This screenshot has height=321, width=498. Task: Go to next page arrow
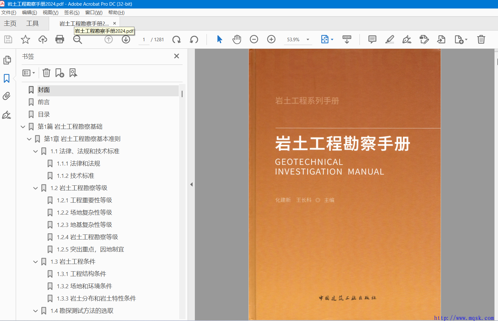[126, 39]
